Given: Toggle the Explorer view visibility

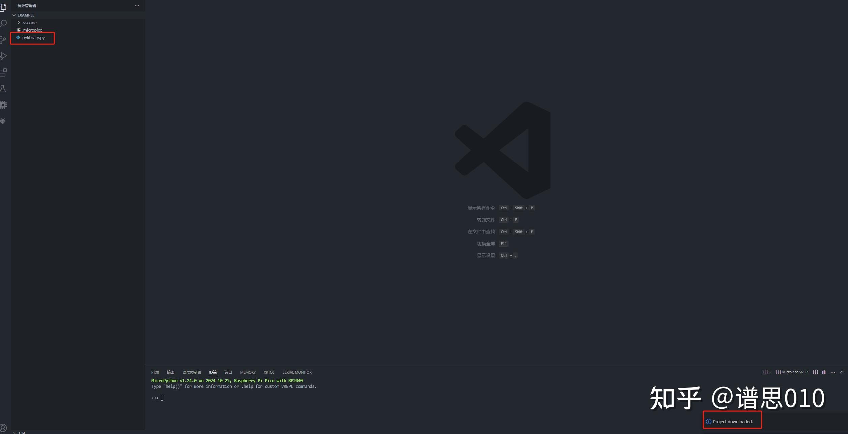Looking at the screenshot, I should coord(4,7).
